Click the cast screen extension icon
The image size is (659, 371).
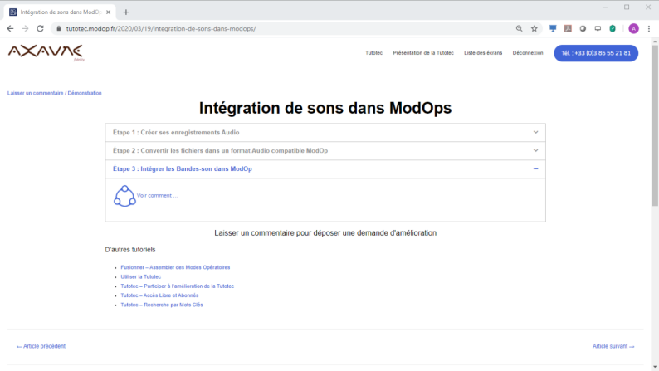tap(598, 28)
